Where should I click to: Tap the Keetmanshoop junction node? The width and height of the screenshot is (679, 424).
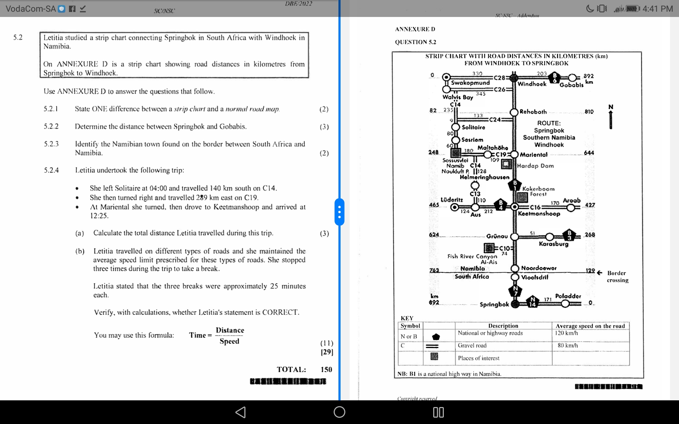click(515, 207)
